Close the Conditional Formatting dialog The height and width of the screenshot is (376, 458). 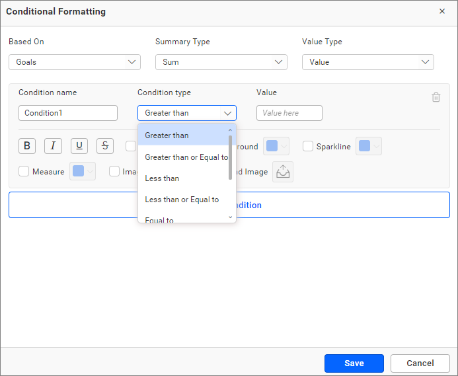pos(442,11)
